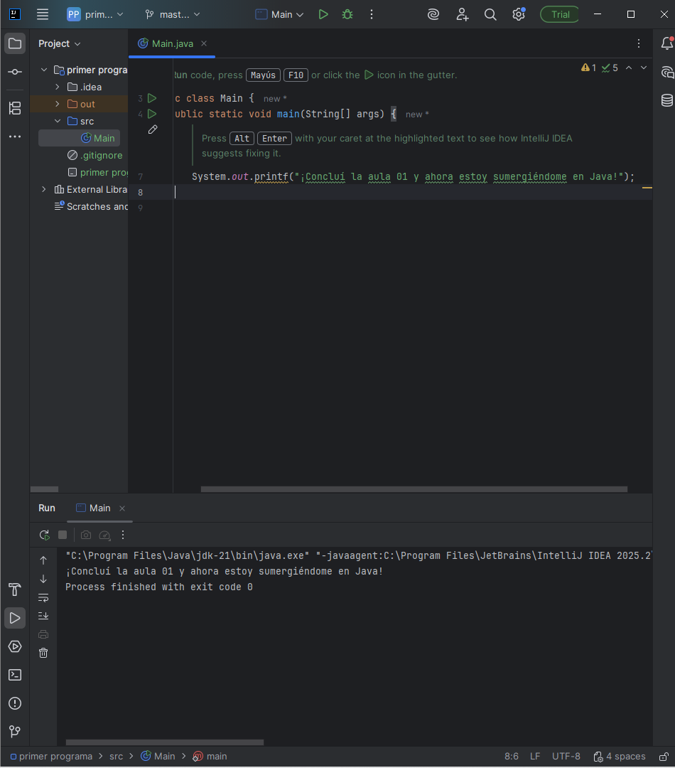Open the main hamburger menu
The width and height of the screenshot is (675, 768).
[x=43, y=15]
